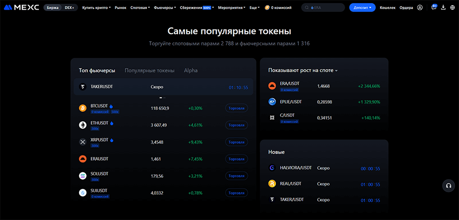Open the TAKERUSDT upcoming banner row

163,87
